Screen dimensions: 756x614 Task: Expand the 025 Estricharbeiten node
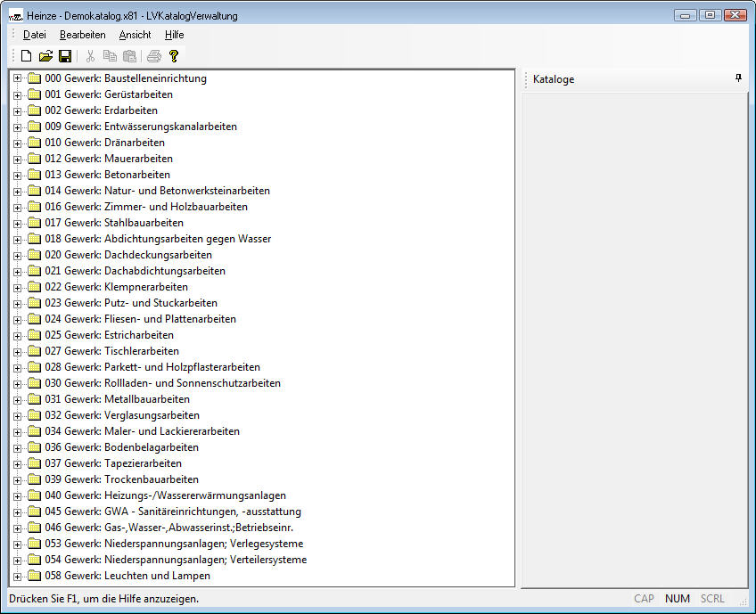tap(17, 336)
